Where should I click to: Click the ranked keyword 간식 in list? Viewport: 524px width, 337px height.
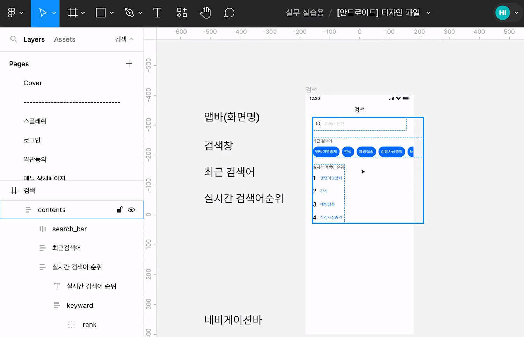324,191
